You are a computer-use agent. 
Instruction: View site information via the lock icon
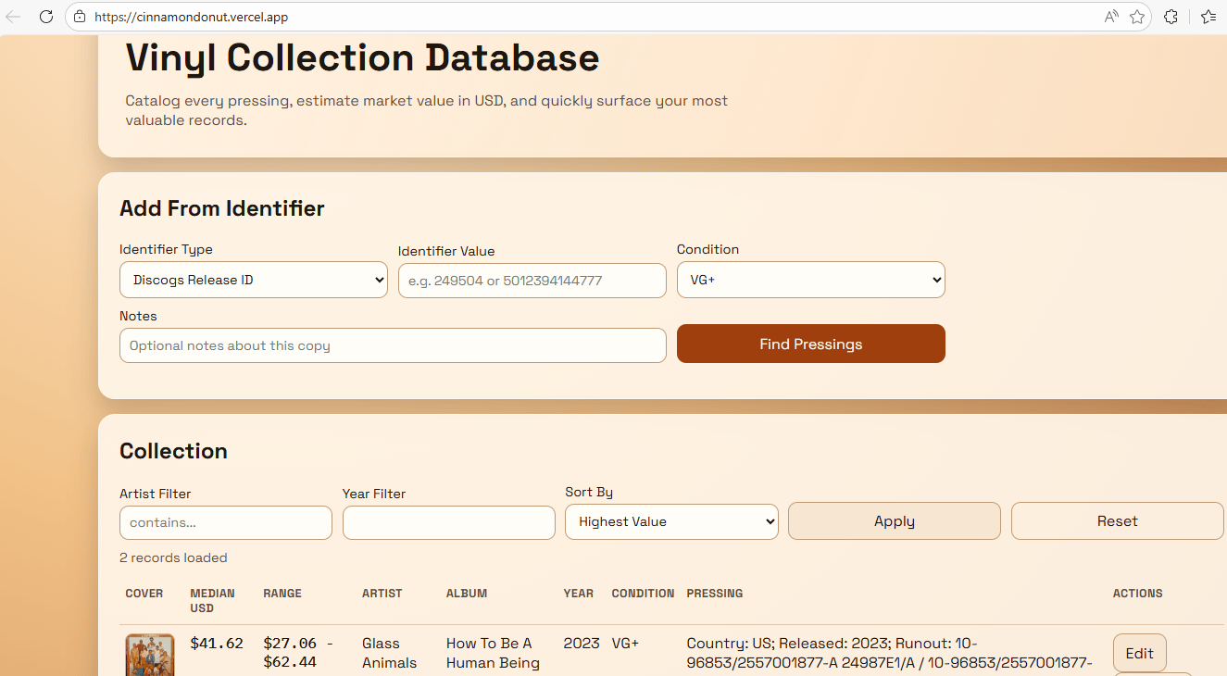point(80,17)
